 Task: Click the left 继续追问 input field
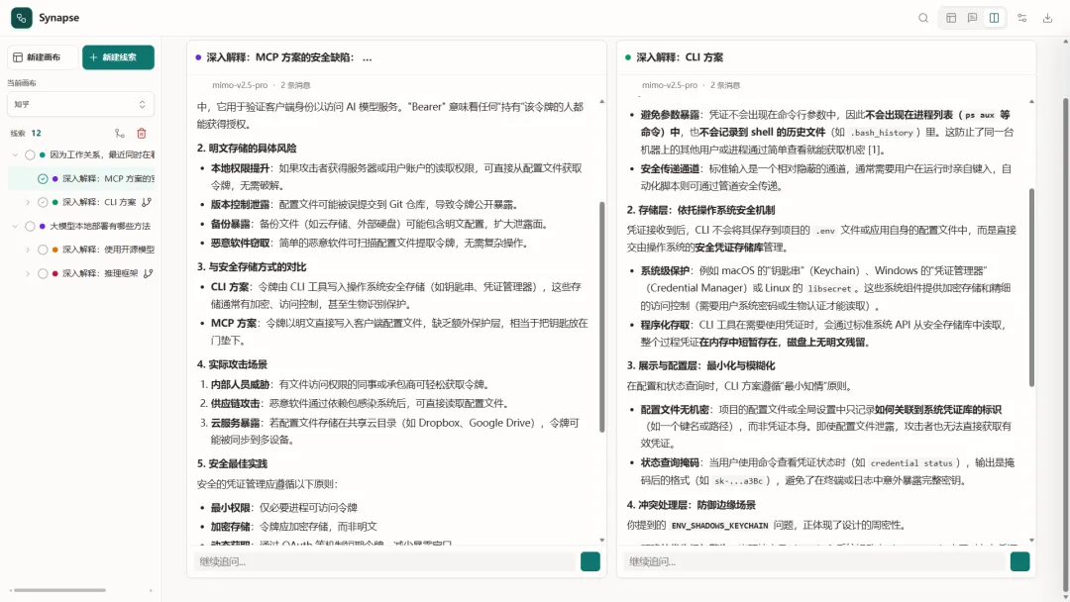click(x=385, y=561)
